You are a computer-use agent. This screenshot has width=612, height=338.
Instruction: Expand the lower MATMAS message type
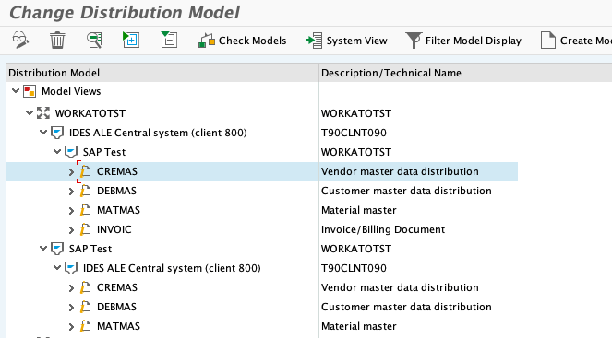point(71,326)
